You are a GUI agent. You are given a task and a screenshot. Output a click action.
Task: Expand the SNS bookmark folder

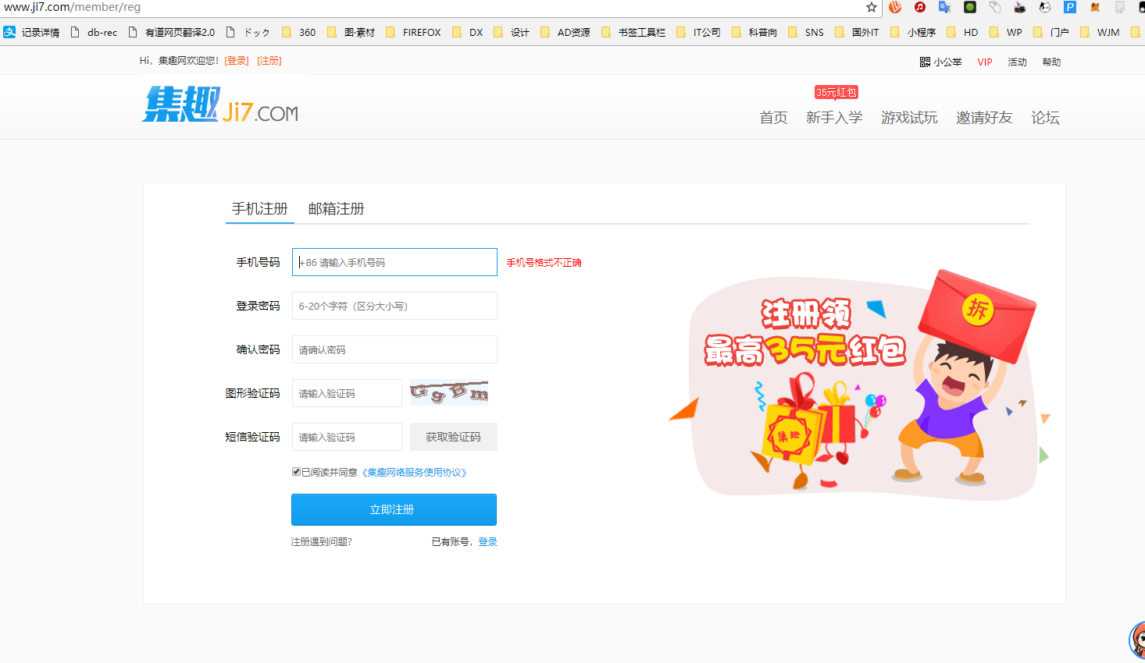click(806, 32)
